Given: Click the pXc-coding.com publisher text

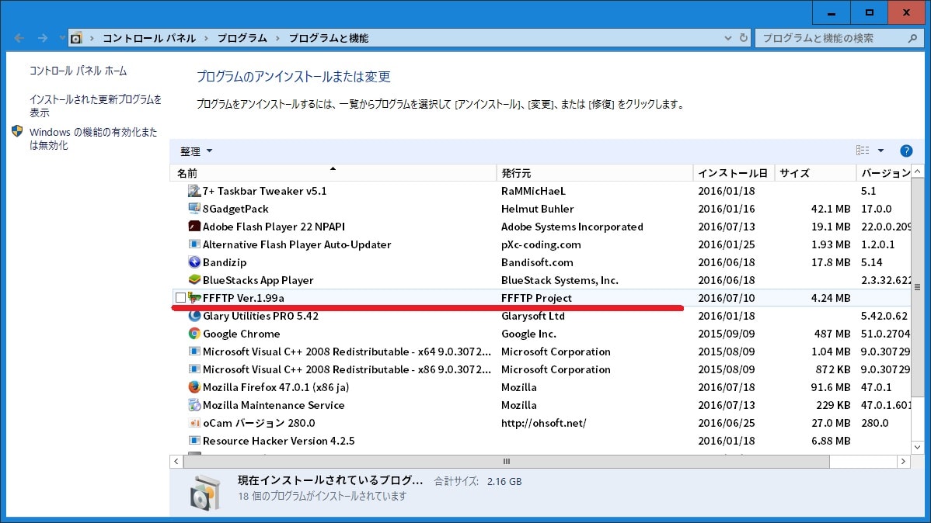Looking at the screenshot, I should [540, 244].
